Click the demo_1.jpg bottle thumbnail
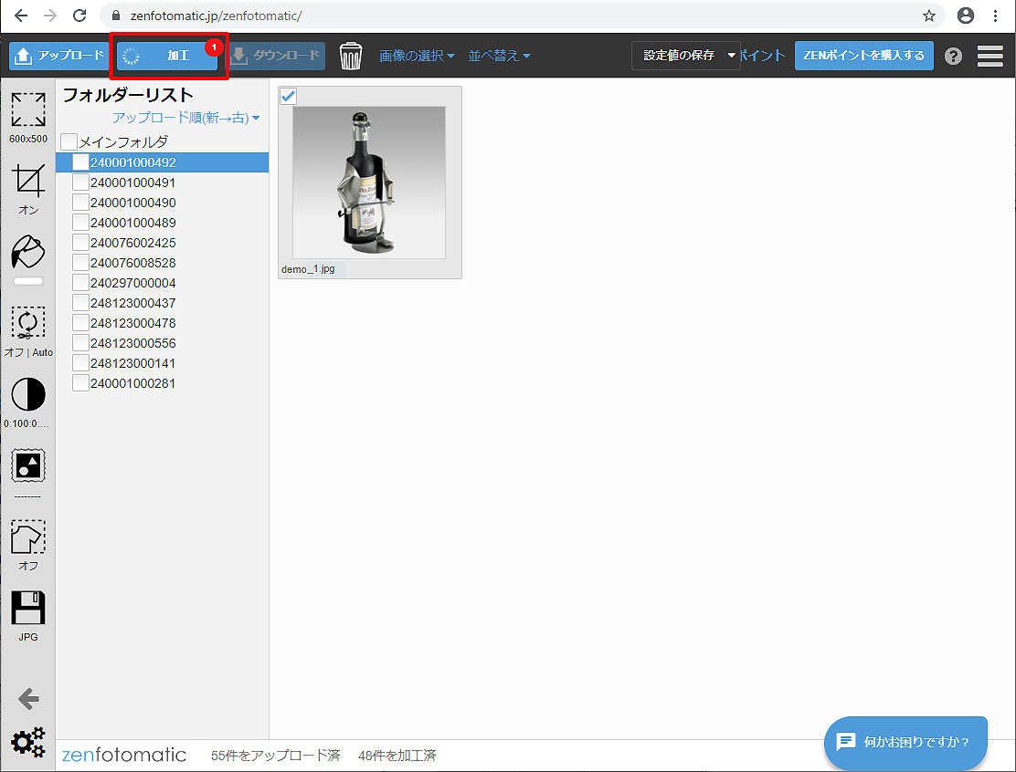 pos(369,183)
